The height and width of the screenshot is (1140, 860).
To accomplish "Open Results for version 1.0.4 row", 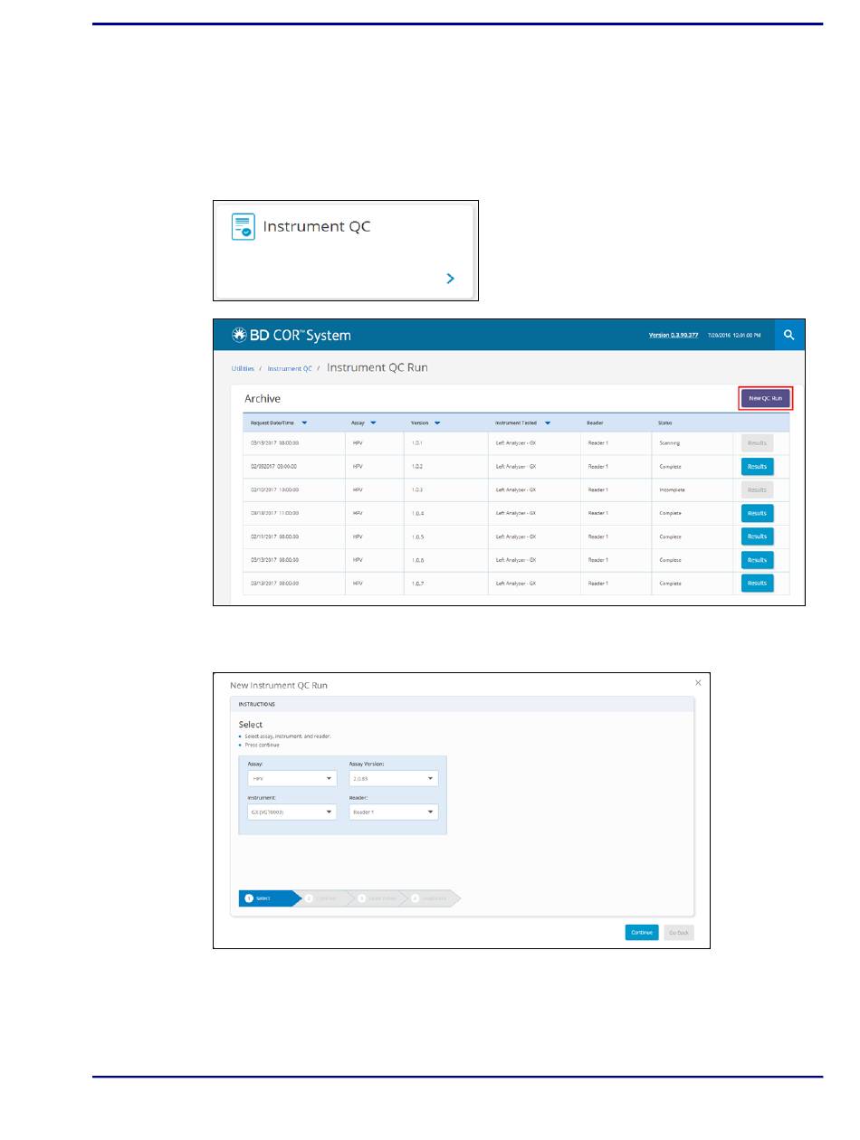I will [x=757, y=513].
